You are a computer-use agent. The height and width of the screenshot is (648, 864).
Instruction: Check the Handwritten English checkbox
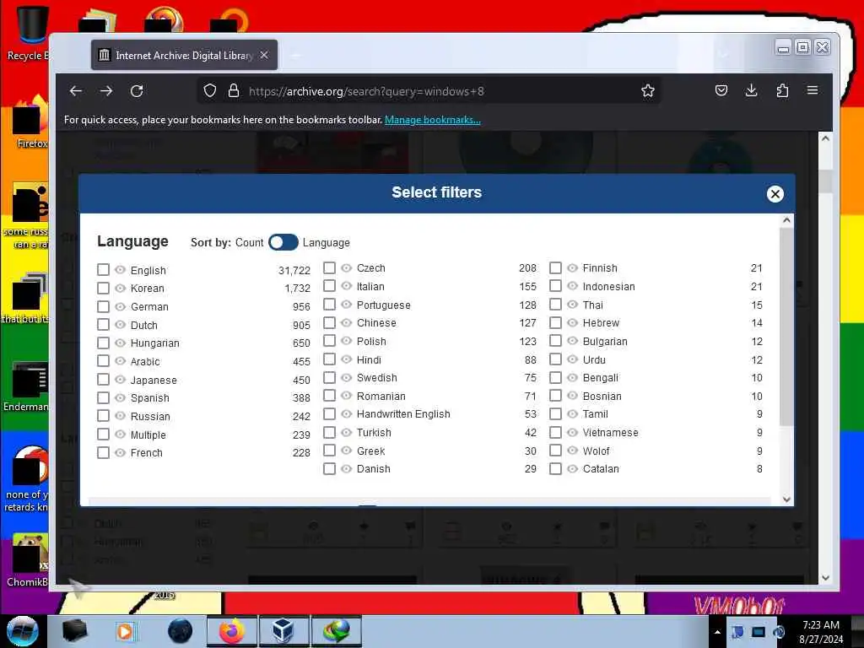(330, 413)
